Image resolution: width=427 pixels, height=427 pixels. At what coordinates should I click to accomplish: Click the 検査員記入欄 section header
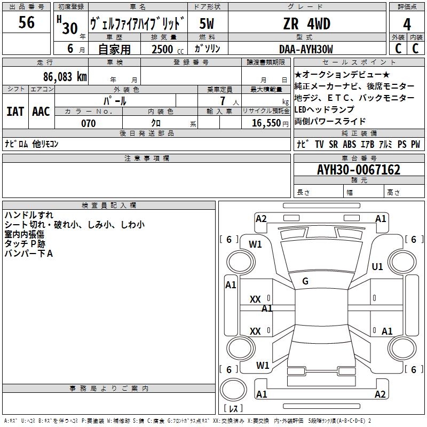point(109,205)
